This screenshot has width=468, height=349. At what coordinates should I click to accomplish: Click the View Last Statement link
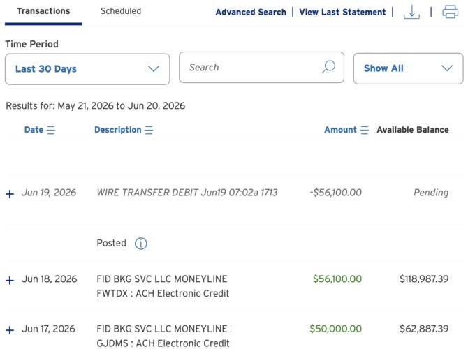342,13
